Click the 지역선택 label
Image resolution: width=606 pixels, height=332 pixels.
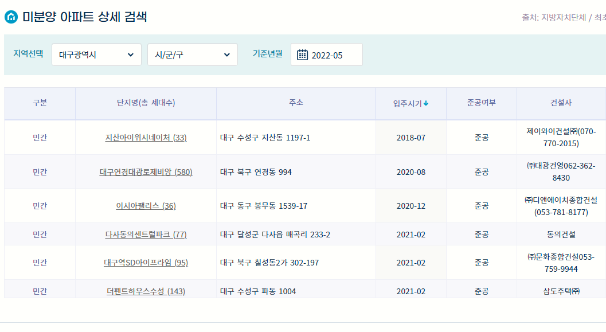(x=28, y=54)
